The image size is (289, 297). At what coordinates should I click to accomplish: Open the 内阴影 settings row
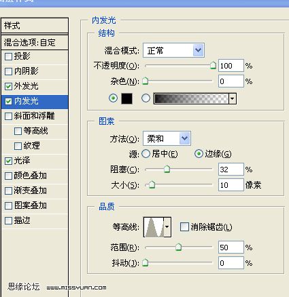35,71
